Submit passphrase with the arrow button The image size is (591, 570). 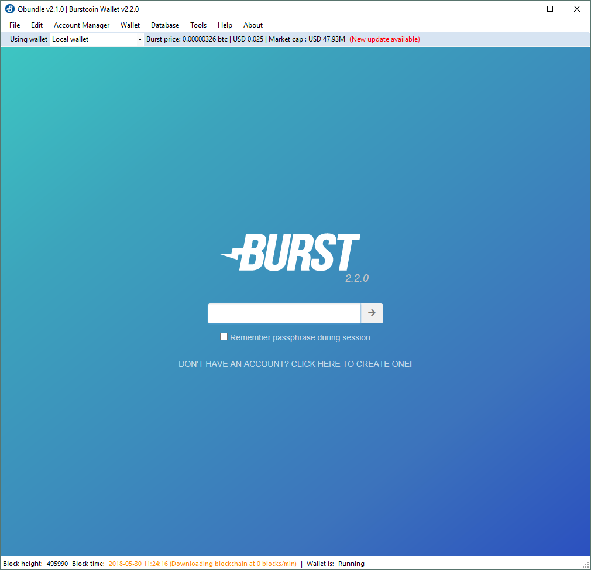pyautogui.click(x=372, y=313)
